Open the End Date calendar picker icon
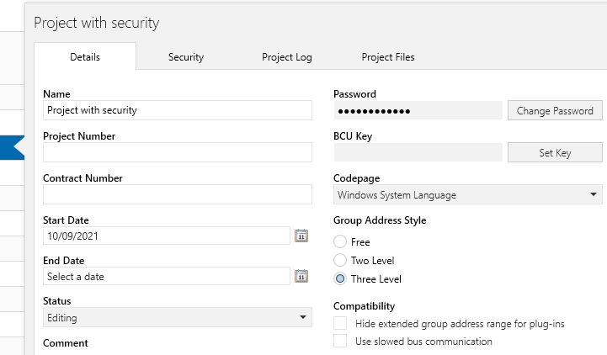The width and height of the screenshot is (607, 355). click(x=301, y=276)
